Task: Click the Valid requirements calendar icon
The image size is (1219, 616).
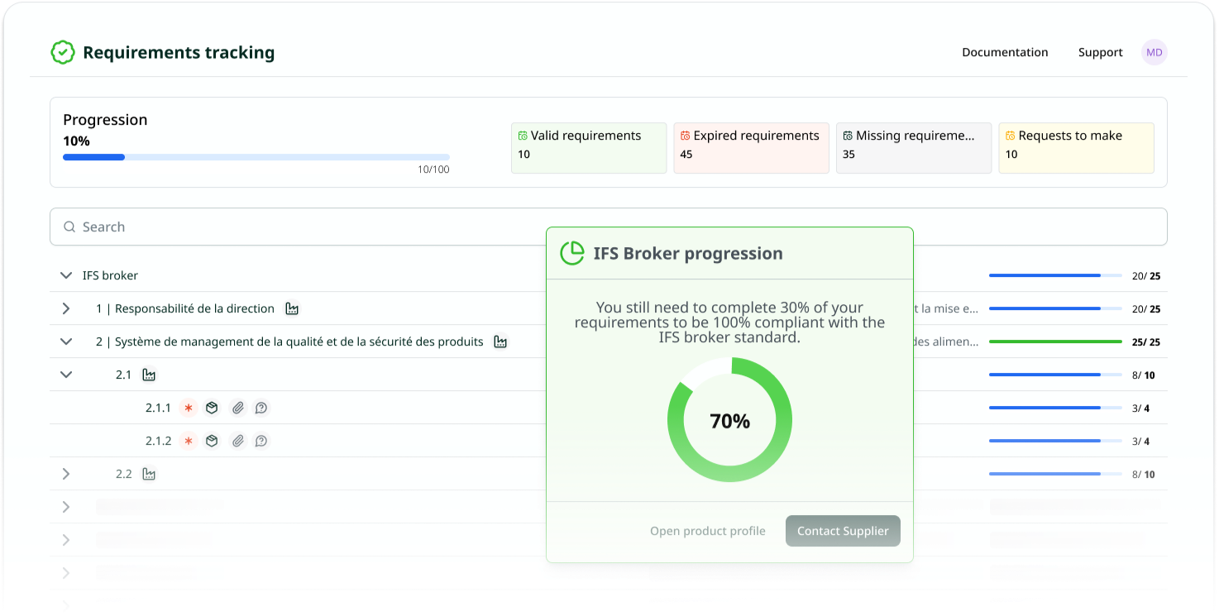Action: [x=523, y=136]
